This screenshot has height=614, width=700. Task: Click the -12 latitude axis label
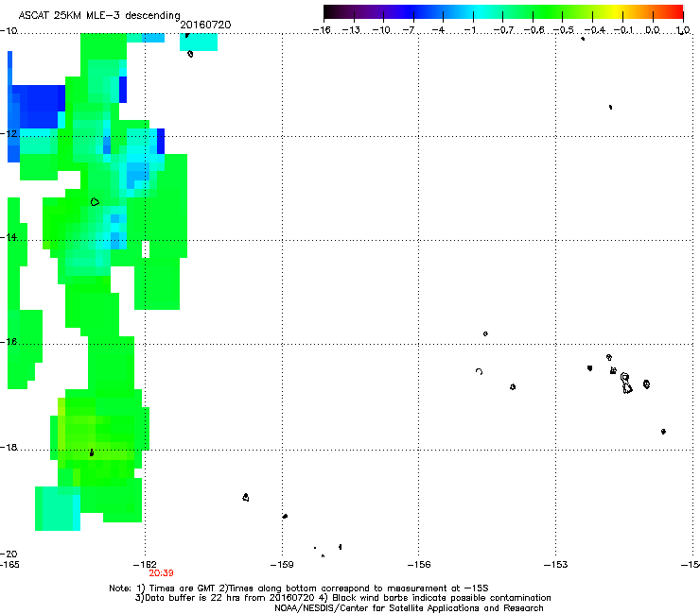tap(9, 134)
